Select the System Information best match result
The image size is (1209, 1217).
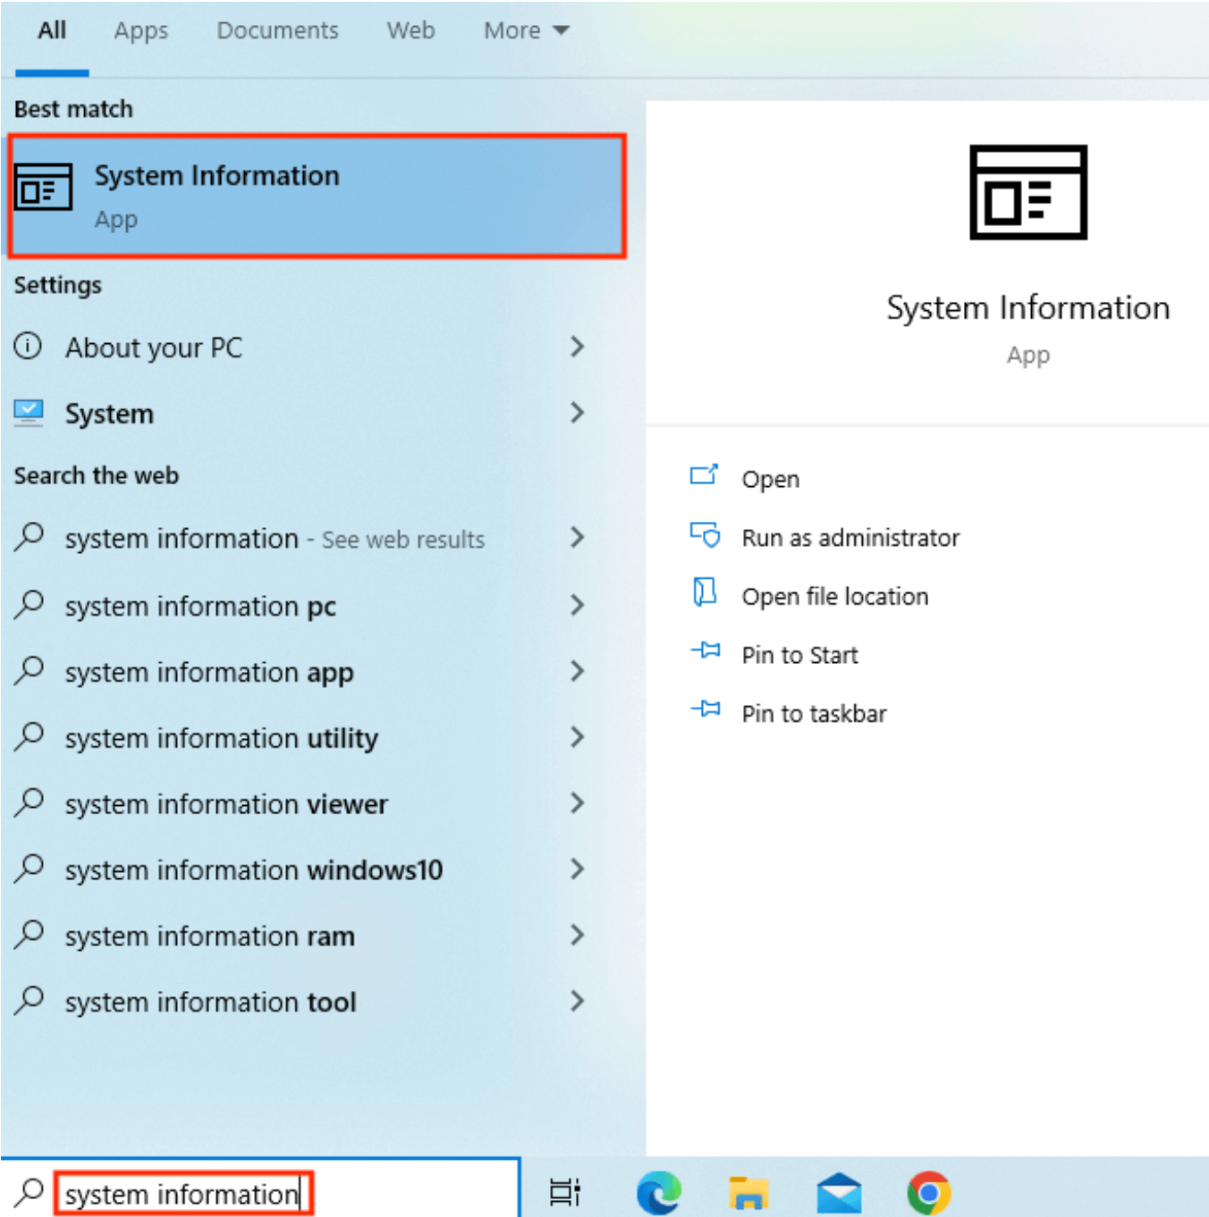[x=317, y=196]
